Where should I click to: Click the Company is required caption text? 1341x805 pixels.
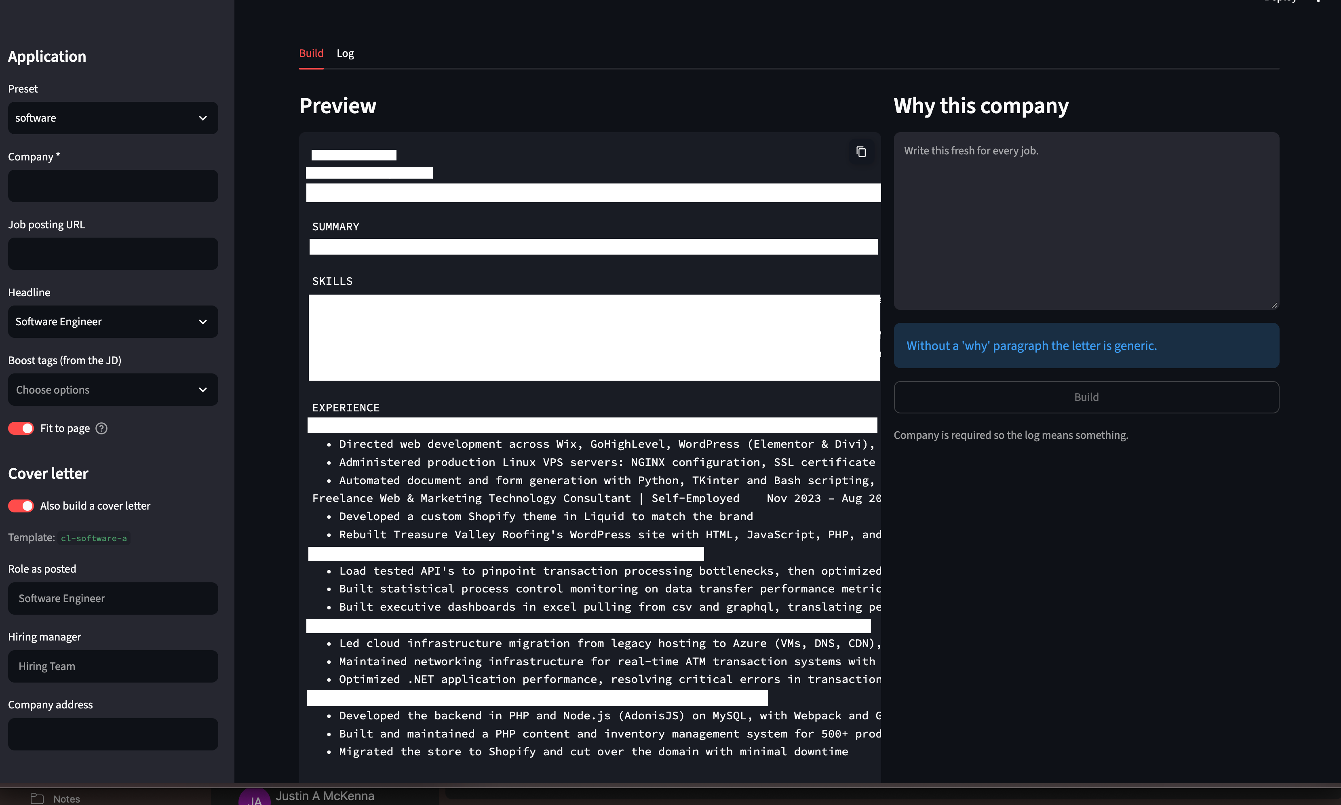[1011, 435]
